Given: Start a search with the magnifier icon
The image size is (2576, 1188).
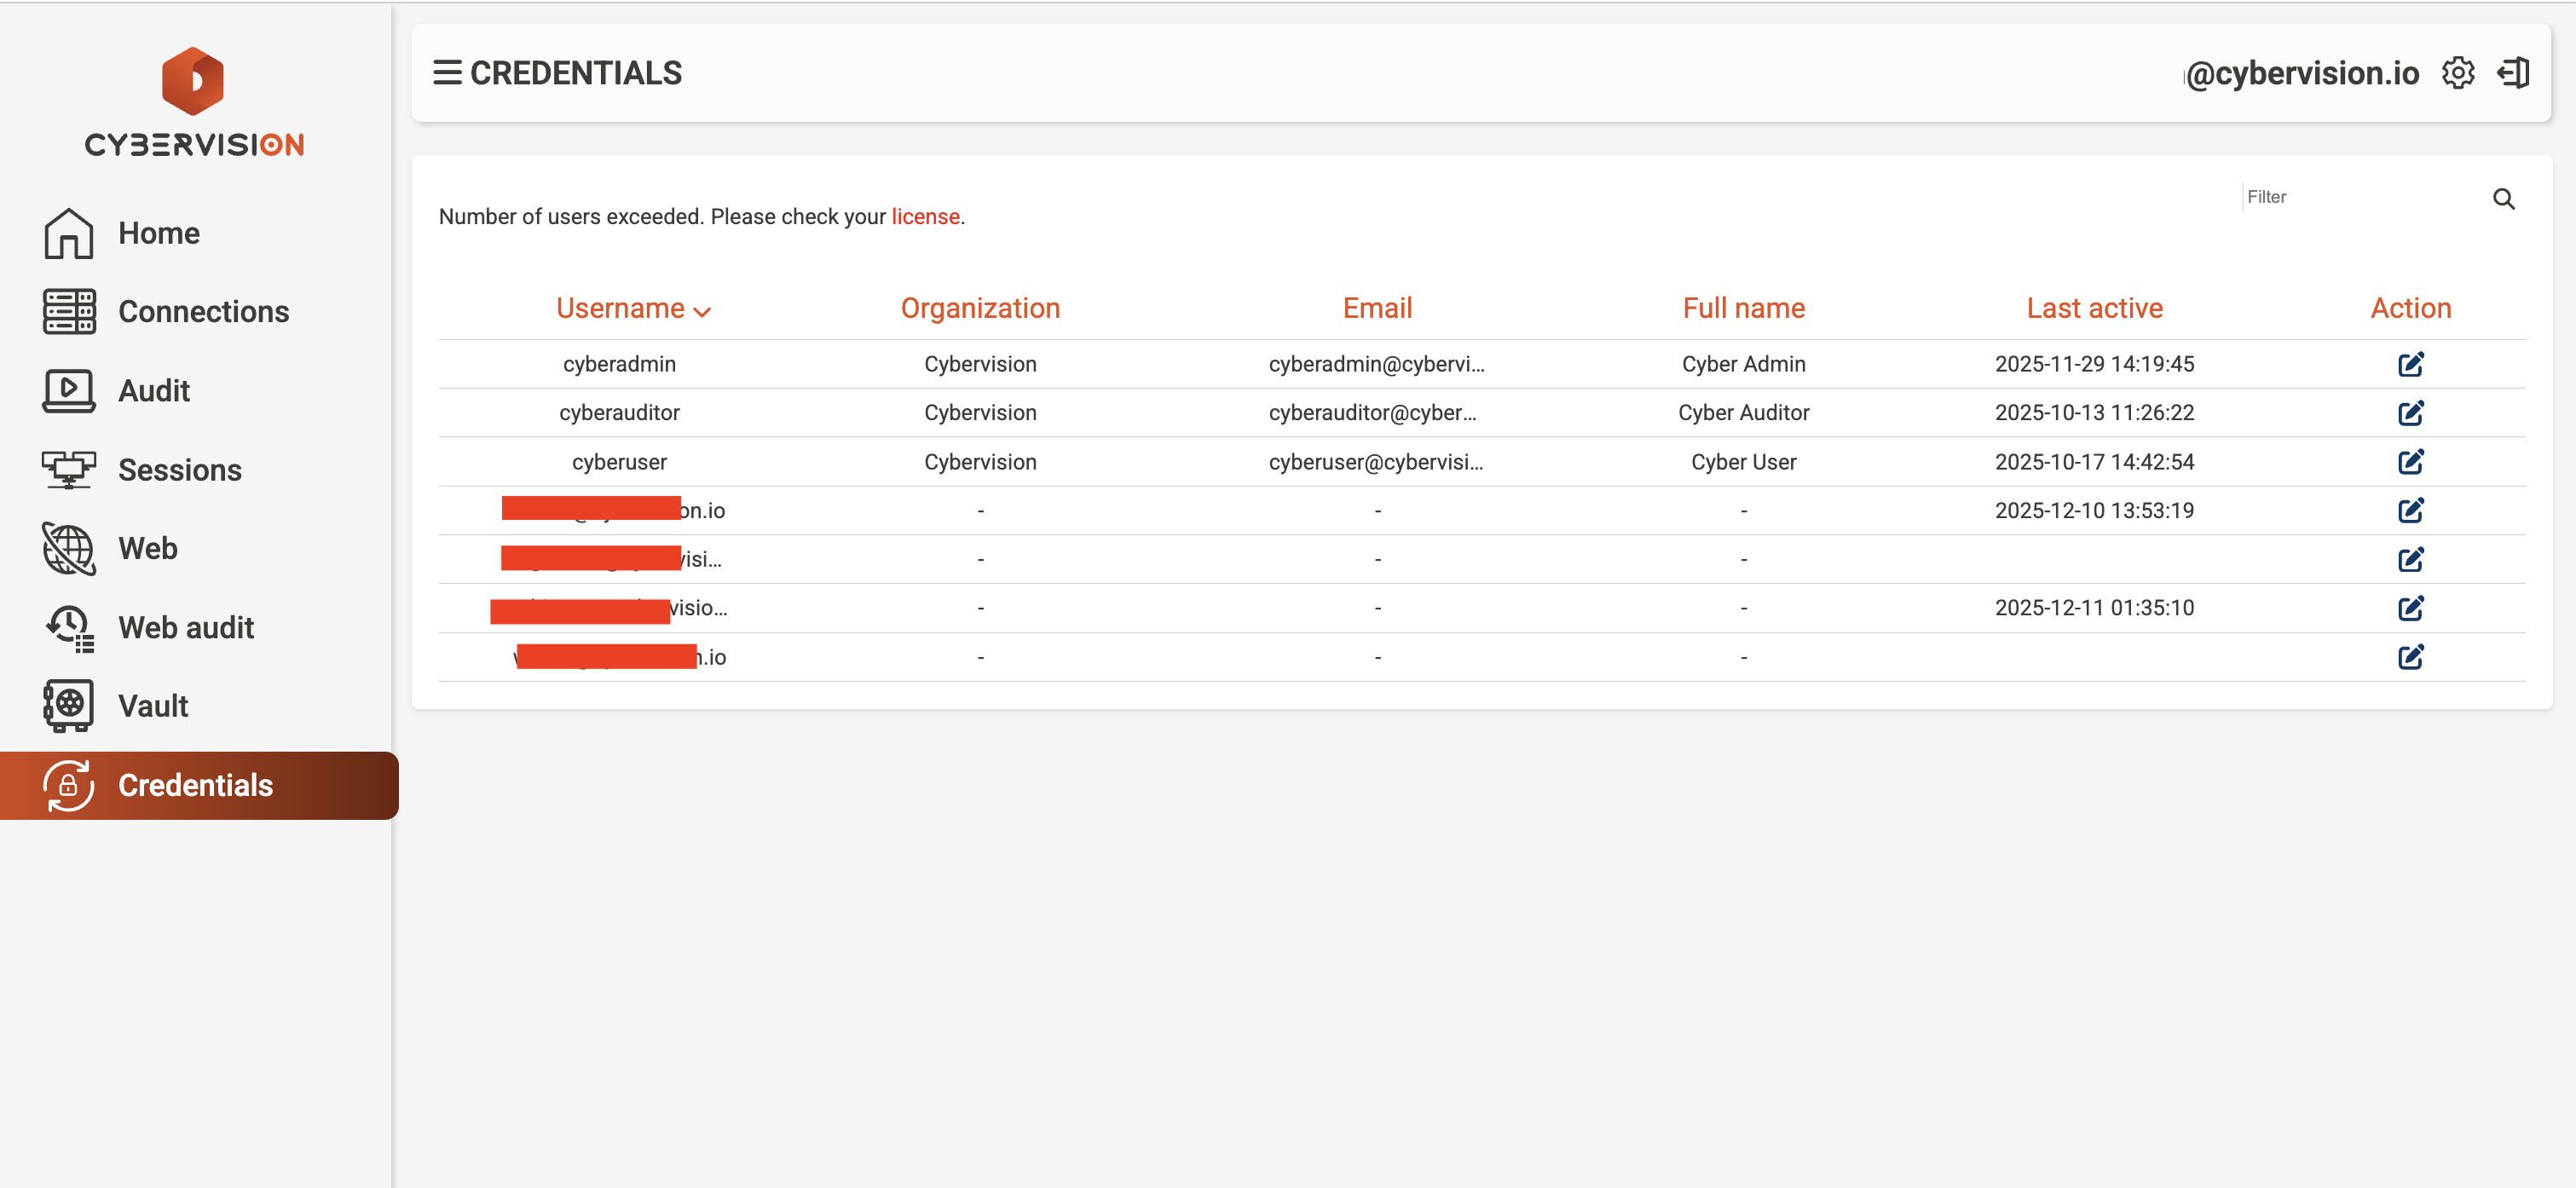Looking at the screenshot, I should [2504, 199].
